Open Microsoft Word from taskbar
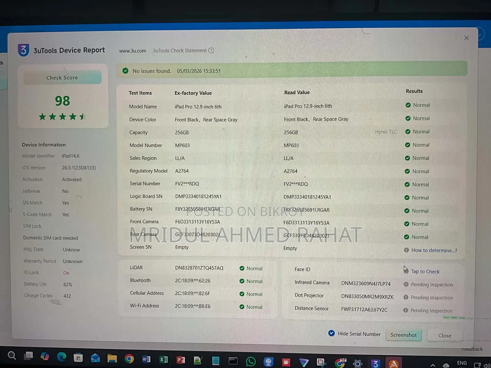The image size is (491, 368). (x=146, y=359)
